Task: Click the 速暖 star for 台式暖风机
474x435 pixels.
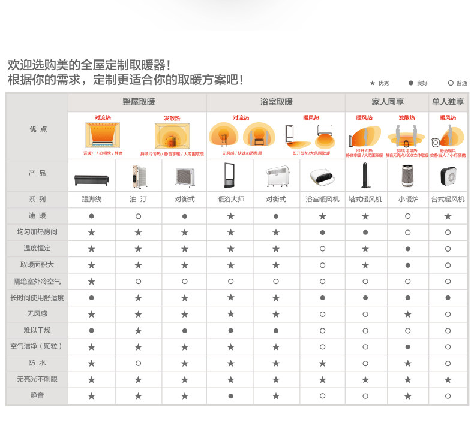Action: coord(448,216)
